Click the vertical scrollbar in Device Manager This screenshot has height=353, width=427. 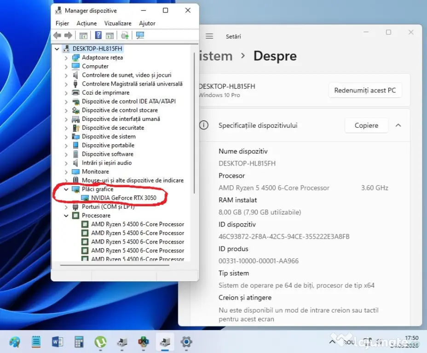(x=194, y=123)
